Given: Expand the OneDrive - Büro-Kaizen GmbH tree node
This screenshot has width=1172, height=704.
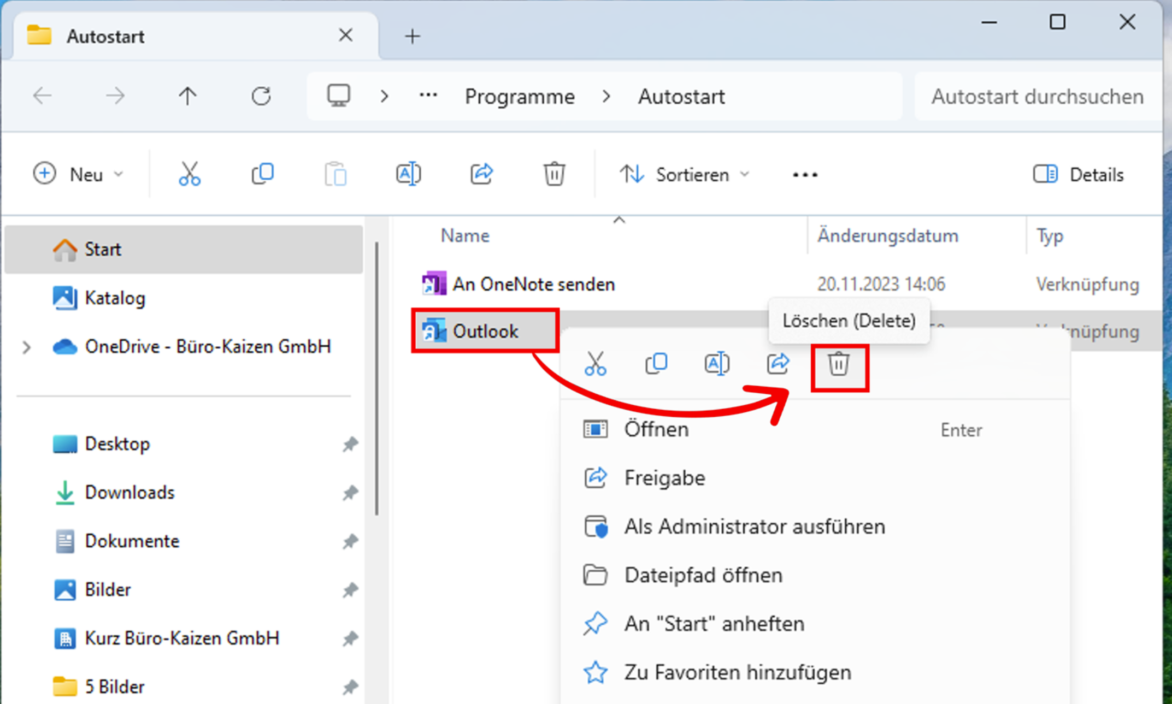Looking at the screenshot, I should (26, 347).
